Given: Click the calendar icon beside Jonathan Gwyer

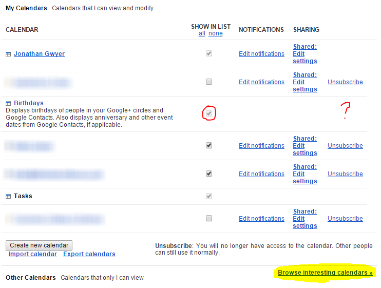Looking at the screenshot, I should [x=8, y=54].
